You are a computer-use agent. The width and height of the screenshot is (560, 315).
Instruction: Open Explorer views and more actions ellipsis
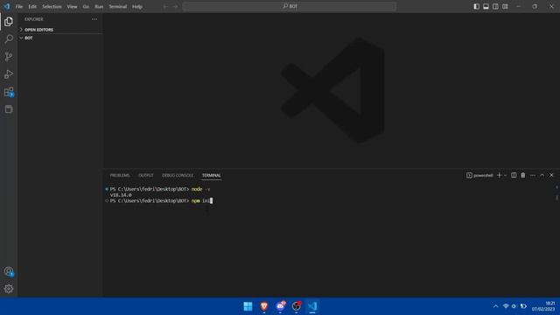click(x=94, y=19)
